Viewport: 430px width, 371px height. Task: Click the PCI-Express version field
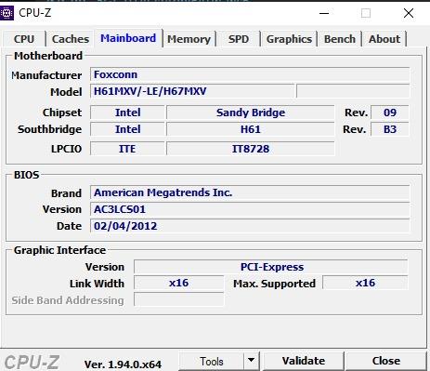[x=271, y=267]
